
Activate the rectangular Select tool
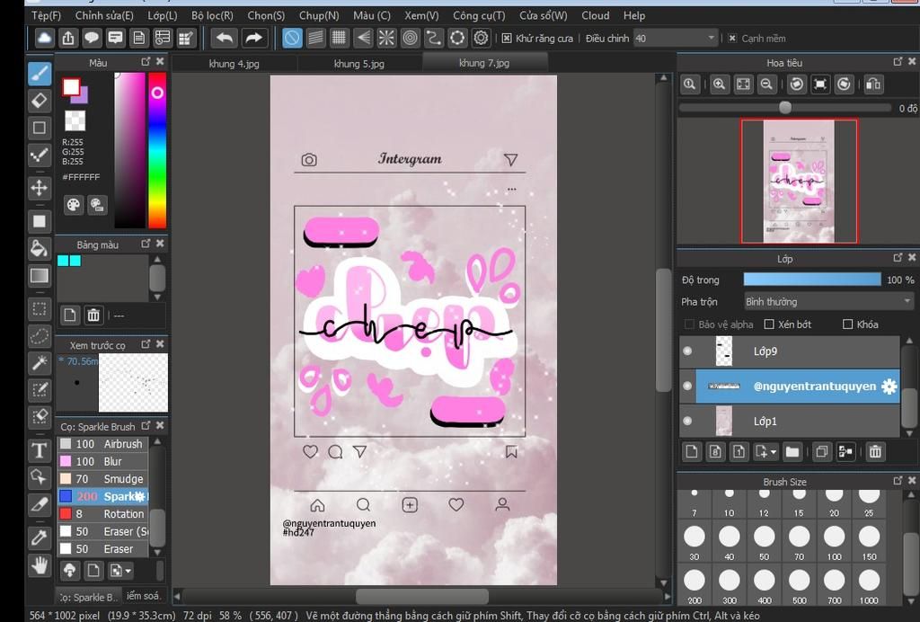click(x=40, y=308)
